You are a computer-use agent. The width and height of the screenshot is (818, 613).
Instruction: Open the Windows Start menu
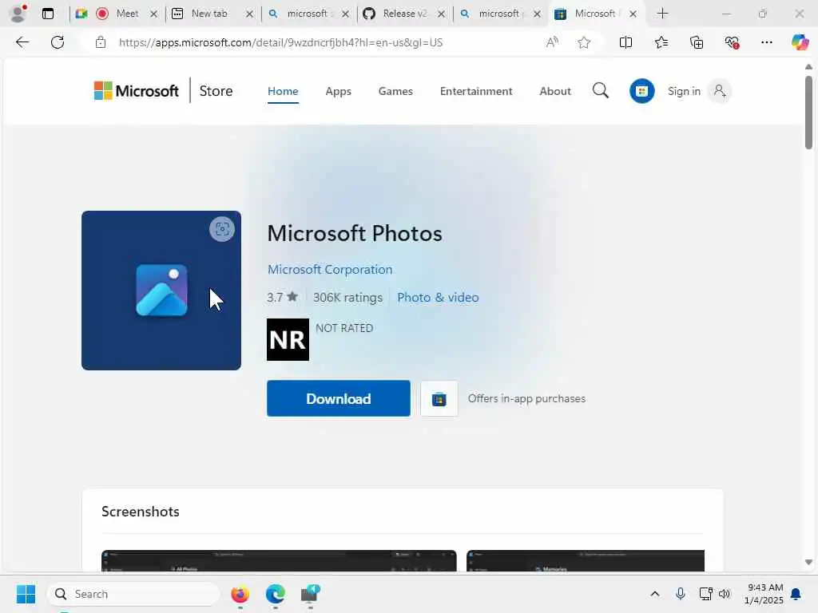pyautogui.click(x=26, y=594)
